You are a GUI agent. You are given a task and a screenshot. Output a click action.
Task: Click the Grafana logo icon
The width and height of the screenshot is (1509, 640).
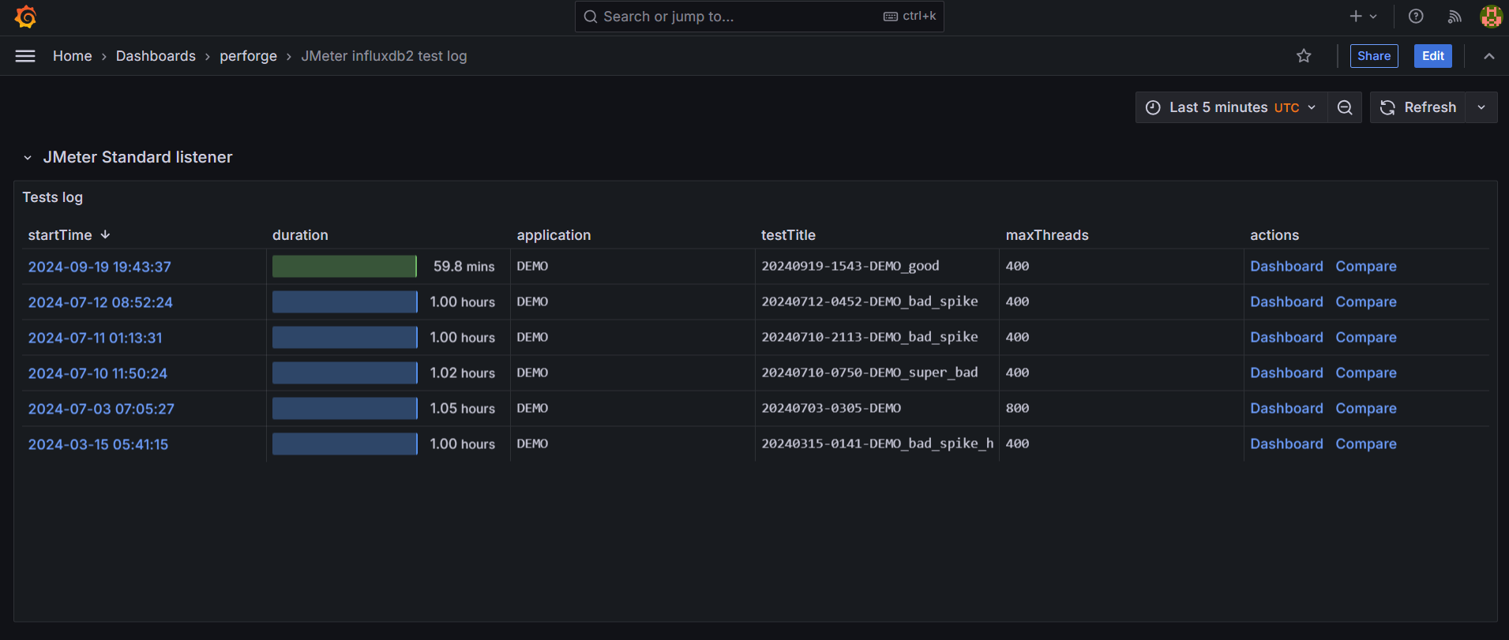26,17
